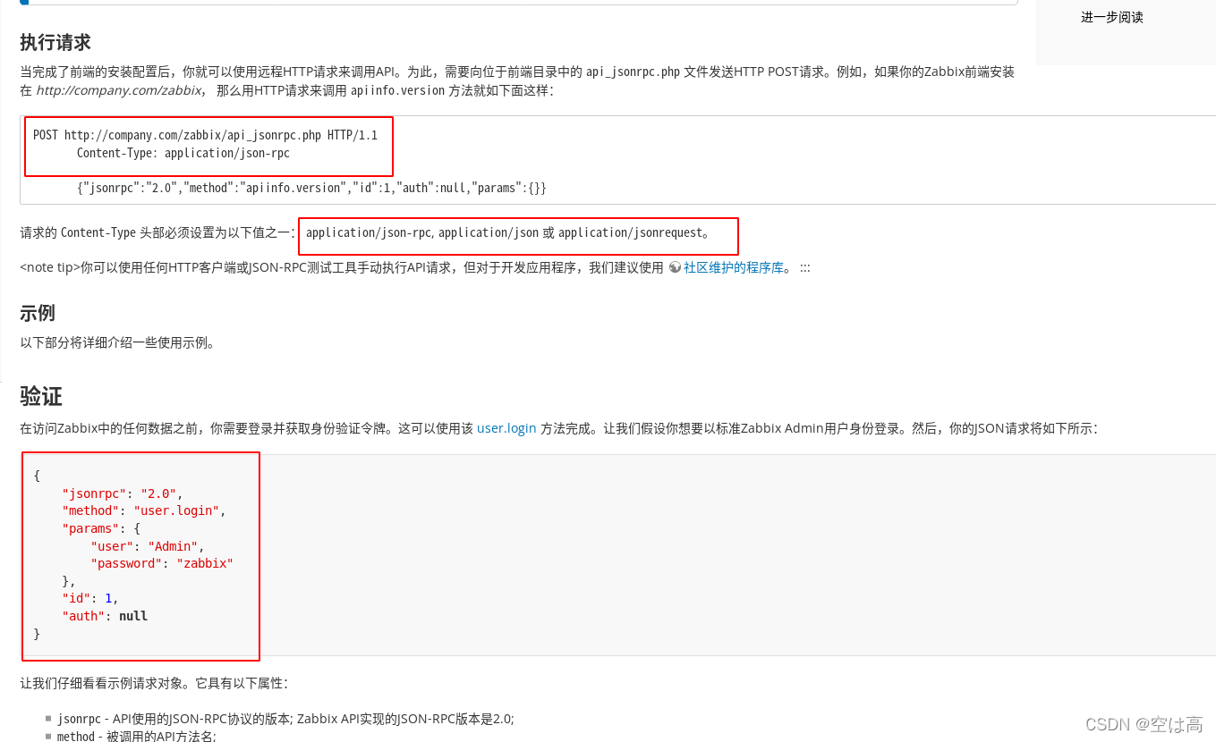Click the "params": { code line
This screenshot has height=742, width=1216.
[x=101, y=528]
